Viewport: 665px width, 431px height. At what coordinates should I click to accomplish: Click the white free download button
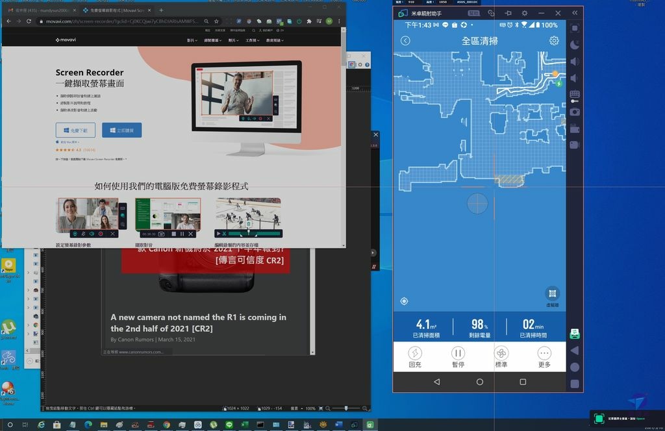click(x=75, y=130)
